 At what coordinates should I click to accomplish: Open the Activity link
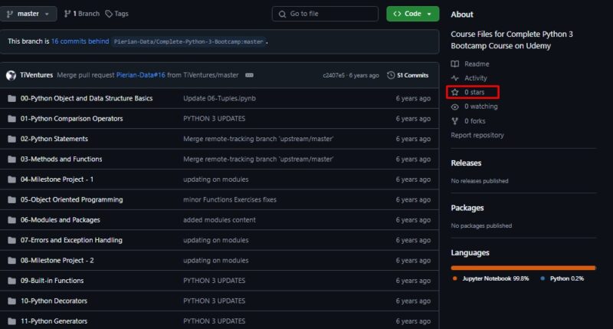pyautogui.click(x=475, y=78)
